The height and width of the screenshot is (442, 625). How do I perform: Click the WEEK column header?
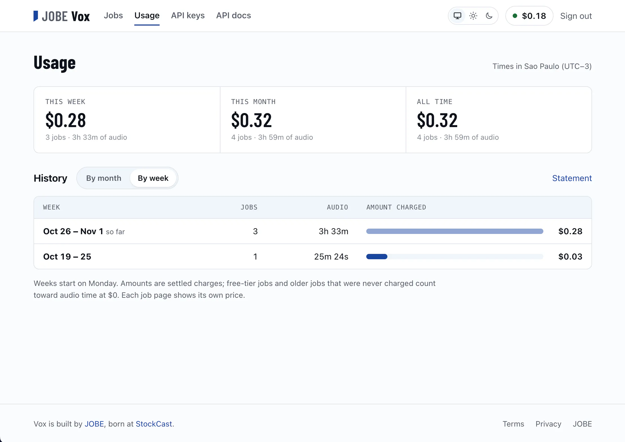pos(52,207)
